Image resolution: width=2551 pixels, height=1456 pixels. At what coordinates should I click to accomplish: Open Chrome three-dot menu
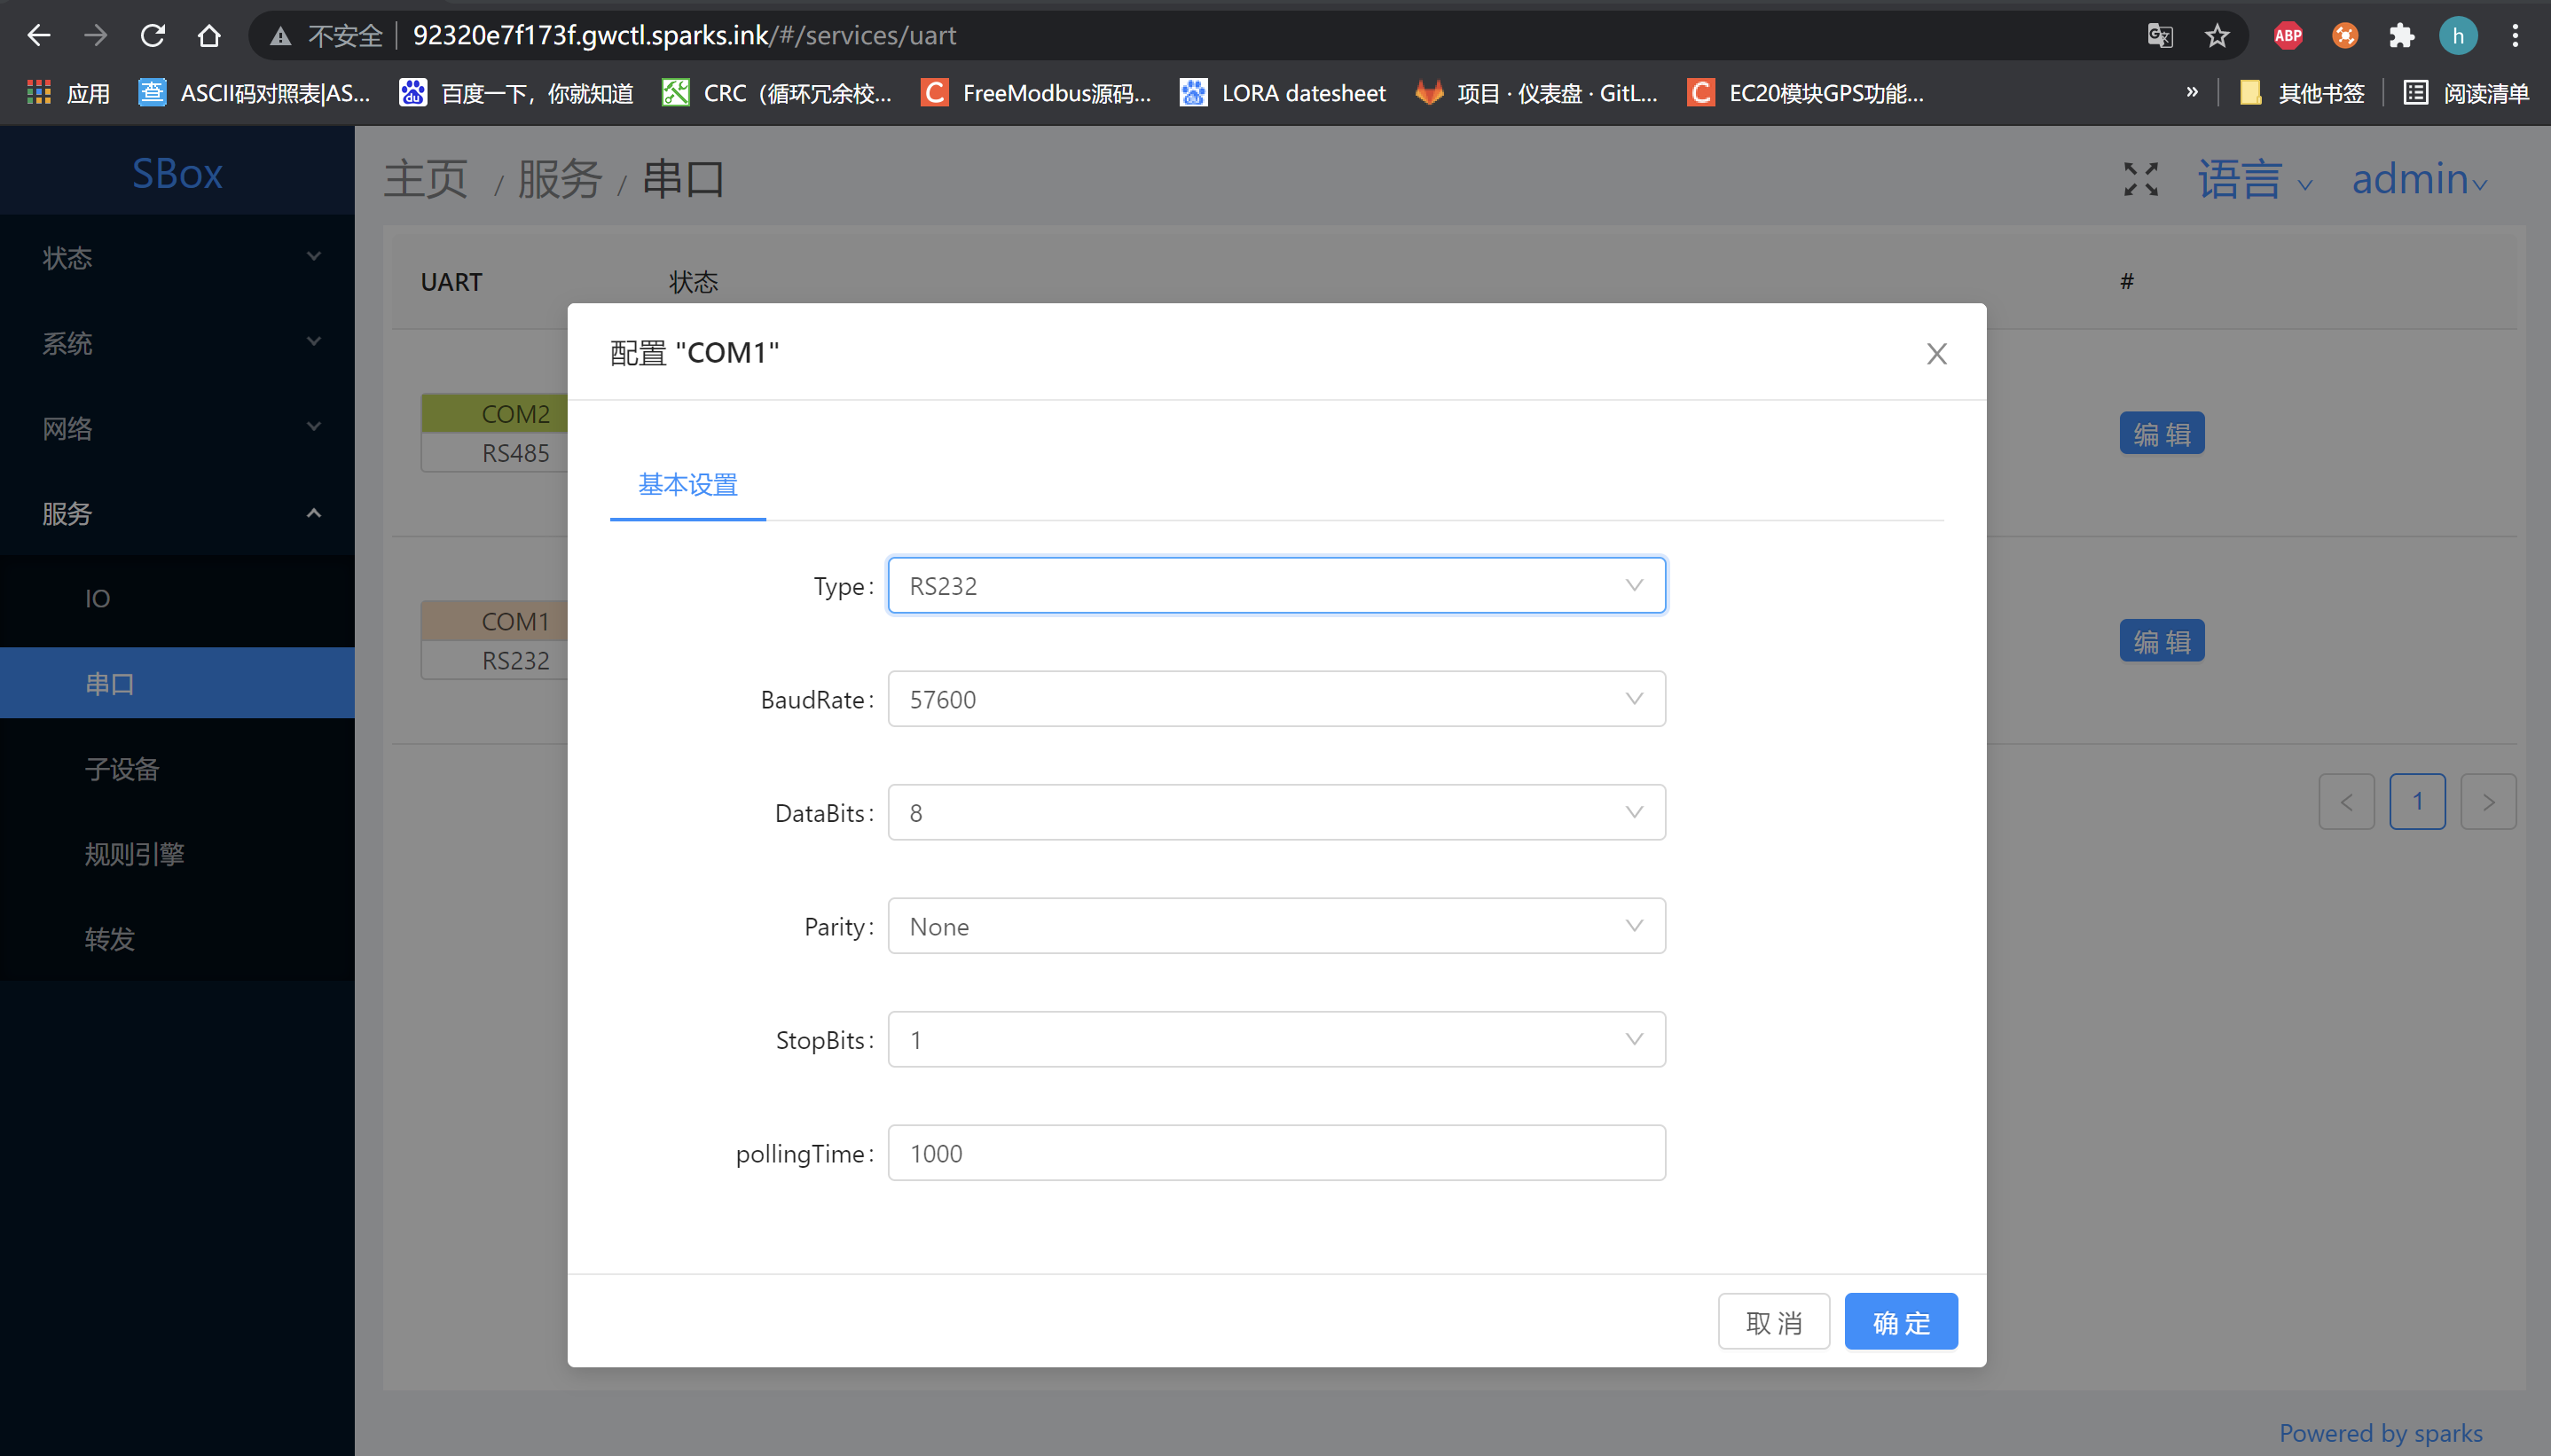(2515, 36)
